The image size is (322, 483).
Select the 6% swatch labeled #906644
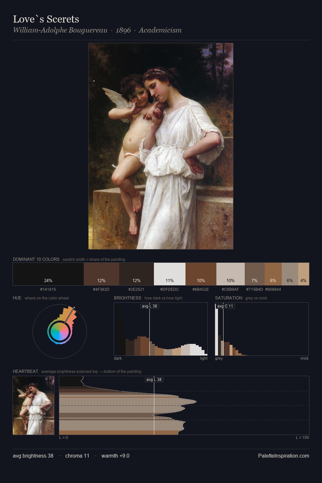tap(273, 274)
